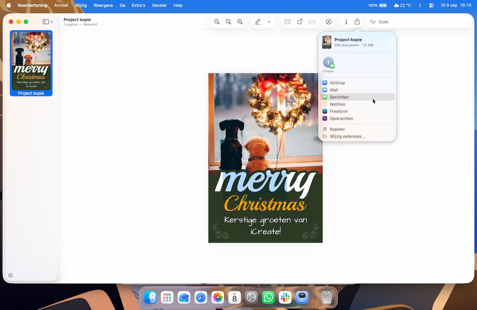Image resolution: width=477 pixels, height=310 pixels.
Task: Select the iCreate contact suggestion
Action: pyautogui.click(x=328, y=65)
